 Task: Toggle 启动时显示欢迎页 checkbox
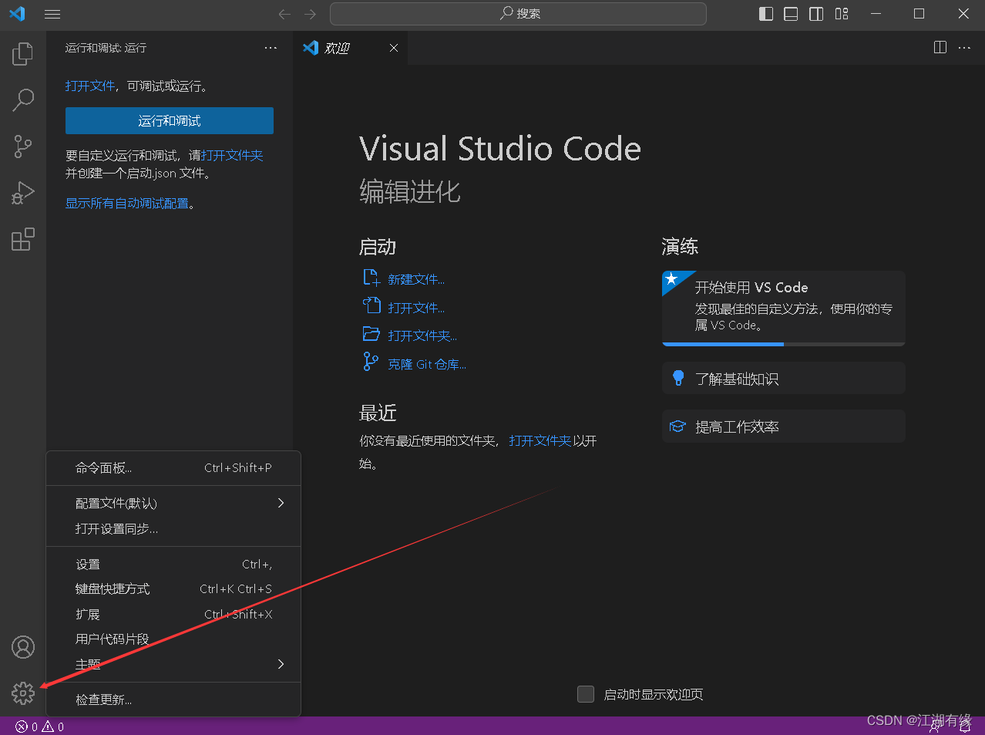point(586,694)
